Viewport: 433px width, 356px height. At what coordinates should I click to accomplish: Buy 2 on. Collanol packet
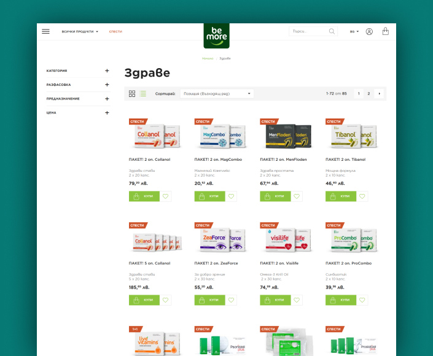(144, 196)
